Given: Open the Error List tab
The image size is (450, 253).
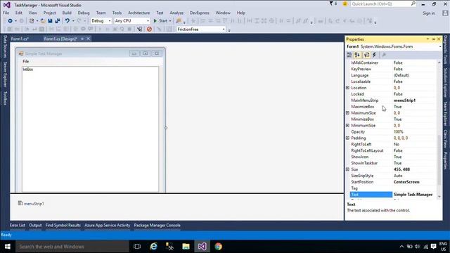Looking at the screenshot, I should pos(18,225).
